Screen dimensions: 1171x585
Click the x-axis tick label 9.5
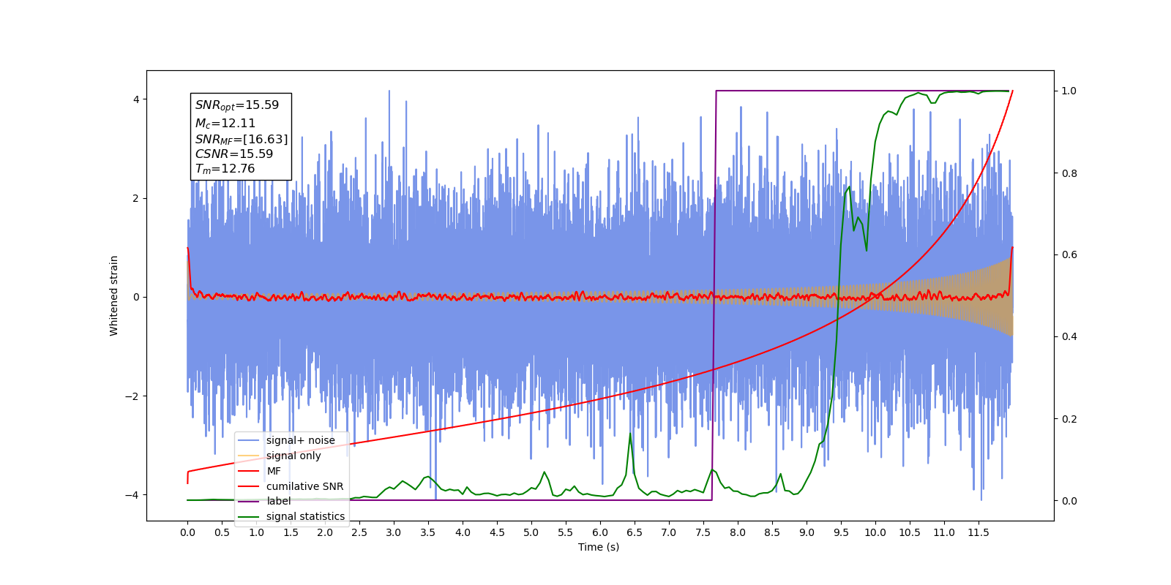pos(841,532)
